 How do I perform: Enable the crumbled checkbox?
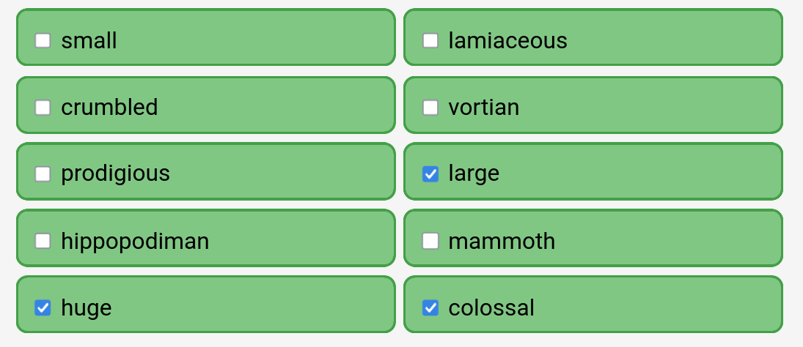(43, 108)
